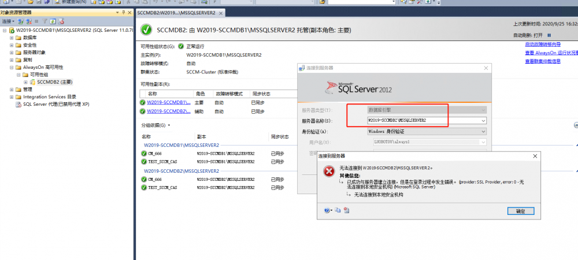This screenshot has width=578, height=260.
Task: Click the copy message icon in error dialog
Action: (338, 210)
